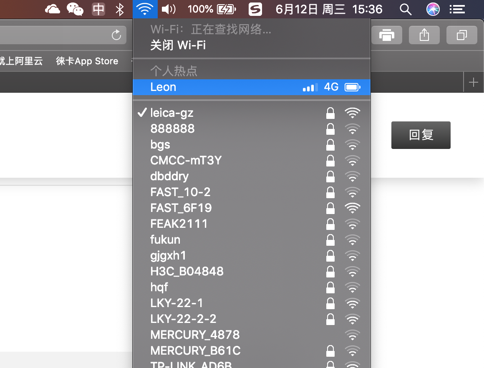Open Spotlight search magnifier
The height and width of the screenshot is (368, 484).
click(x=406, y=9)
